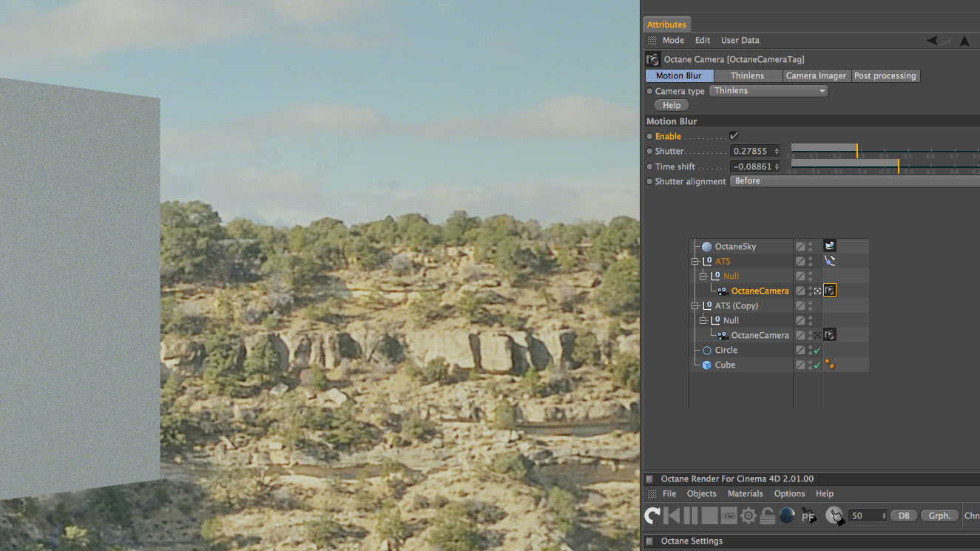Click the camera icon of the orange OctaneCamera
This screenshot has width=980, height=551.
[723, 291]
